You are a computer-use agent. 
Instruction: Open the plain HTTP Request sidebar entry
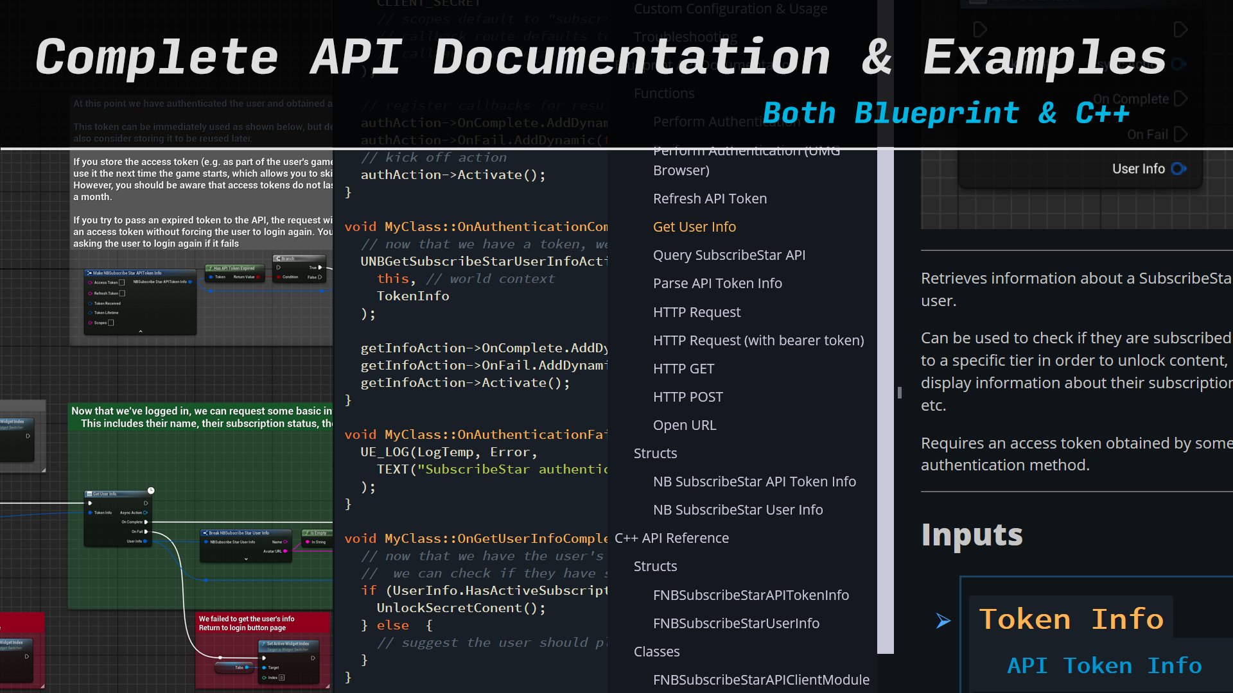point(697,312)
